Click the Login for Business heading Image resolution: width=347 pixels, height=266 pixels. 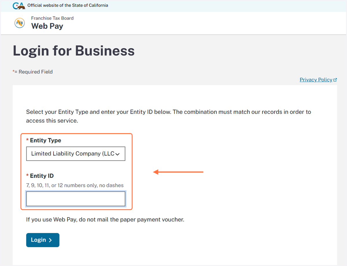point(74,51)
